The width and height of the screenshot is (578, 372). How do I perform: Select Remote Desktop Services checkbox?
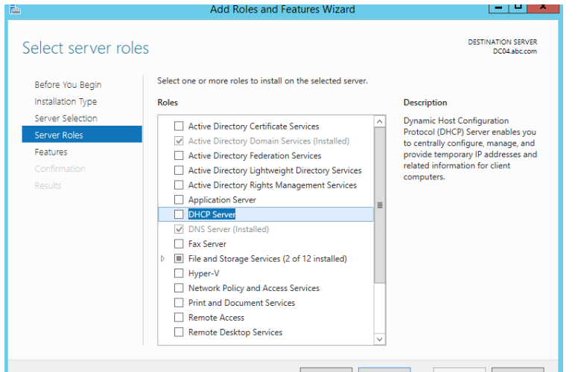point(178,333)
